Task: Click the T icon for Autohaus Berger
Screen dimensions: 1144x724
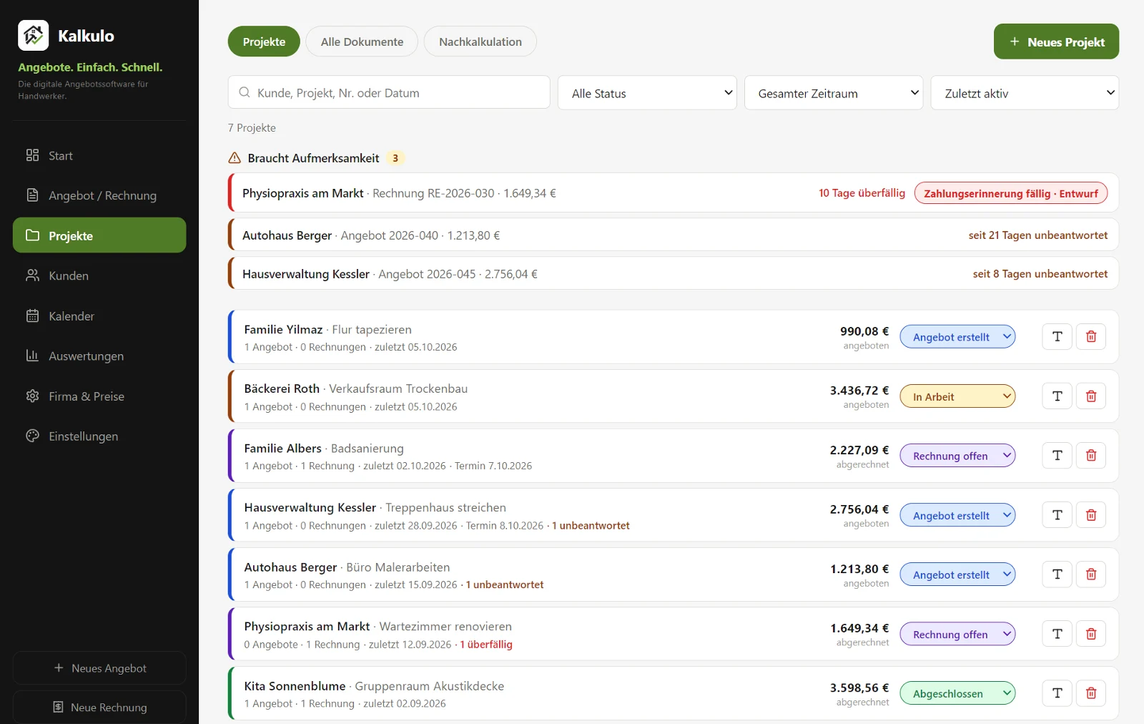Action: click(x=1057, y=574)
